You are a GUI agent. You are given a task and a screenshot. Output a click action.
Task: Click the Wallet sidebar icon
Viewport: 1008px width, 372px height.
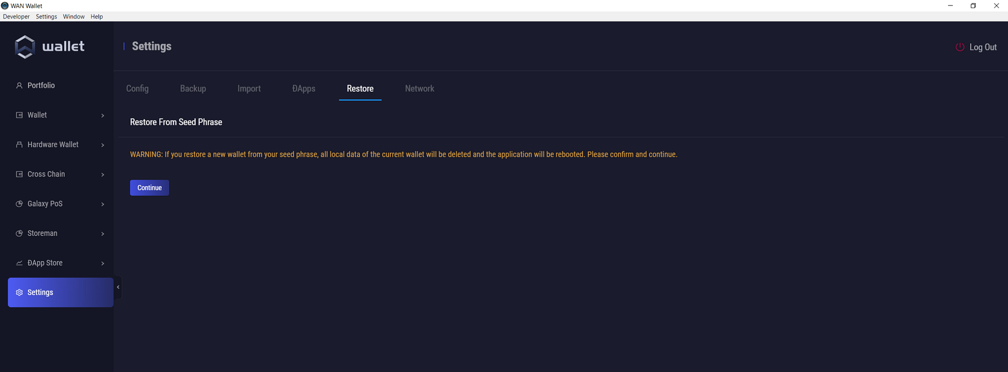point(19,115)
